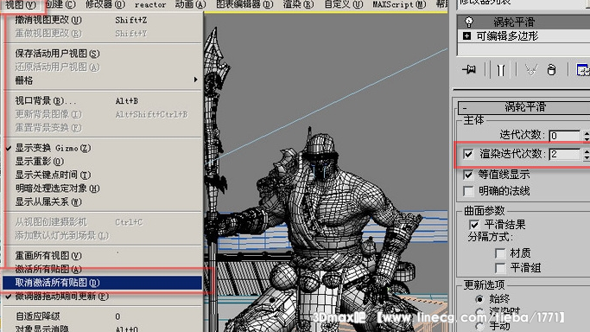Image resolution: width=590 pixels, height=332 pixels.
Task: Click the pin stack icon in modifier toolbar
Action: click(469, 70)
